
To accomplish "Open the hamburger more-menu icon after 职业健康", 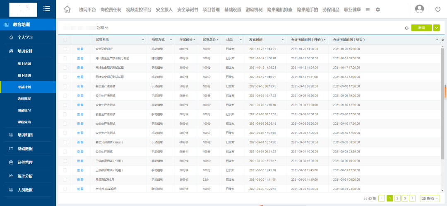I will 368,10.
